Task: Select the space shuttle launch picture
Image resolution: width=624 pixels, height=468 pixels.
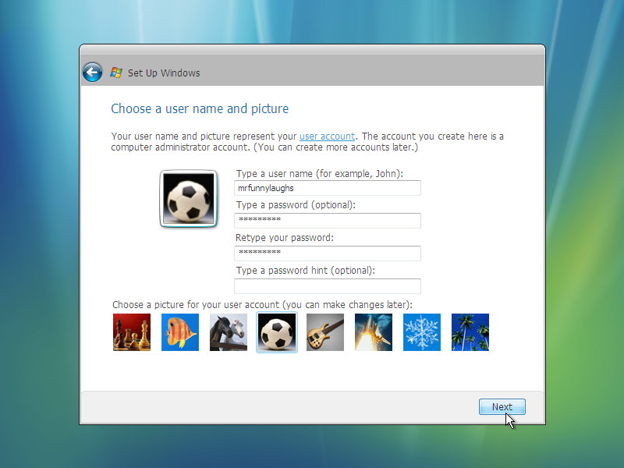Action: tap(374, 332)
